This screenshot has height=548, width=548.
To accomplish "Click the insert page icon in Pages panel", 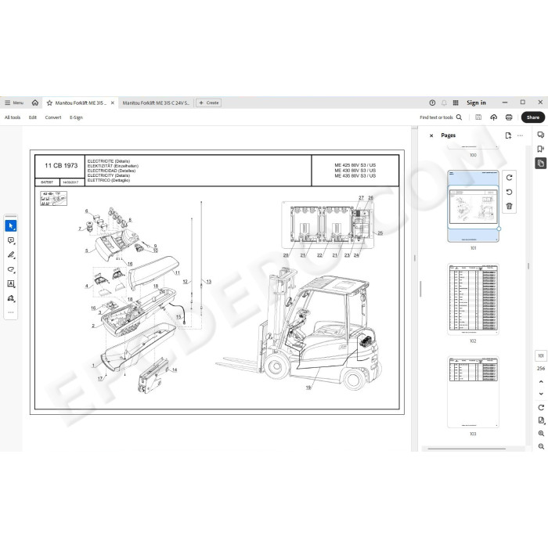I will click(x=508, y=135).
